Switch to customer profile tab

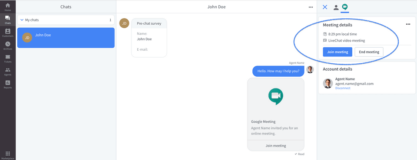(336, 7)
